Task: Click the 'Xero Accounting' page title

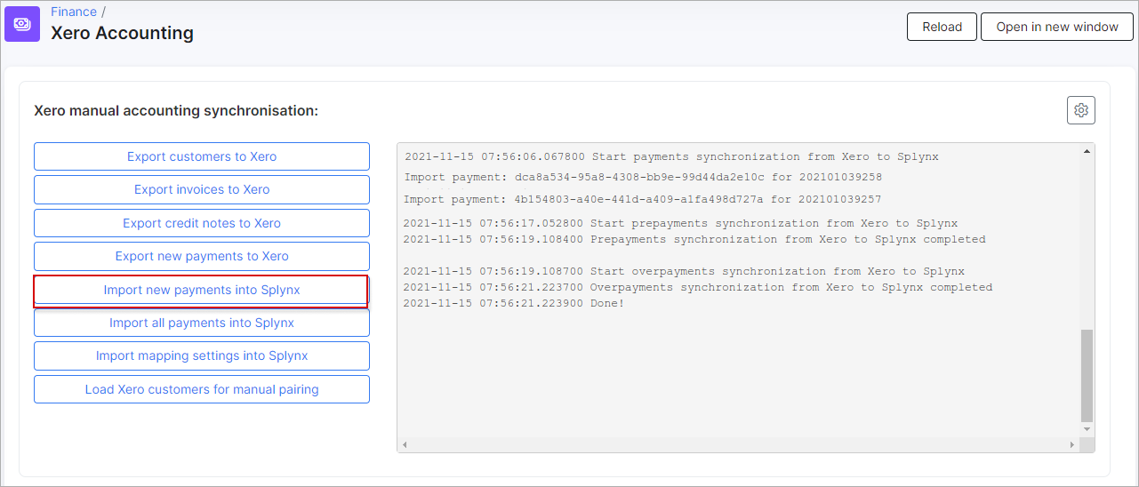Action: (x=122, y=33)
